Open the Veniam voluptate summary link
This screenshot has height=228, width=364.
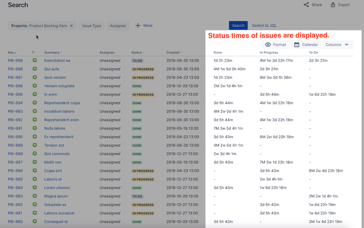[59, 86]
